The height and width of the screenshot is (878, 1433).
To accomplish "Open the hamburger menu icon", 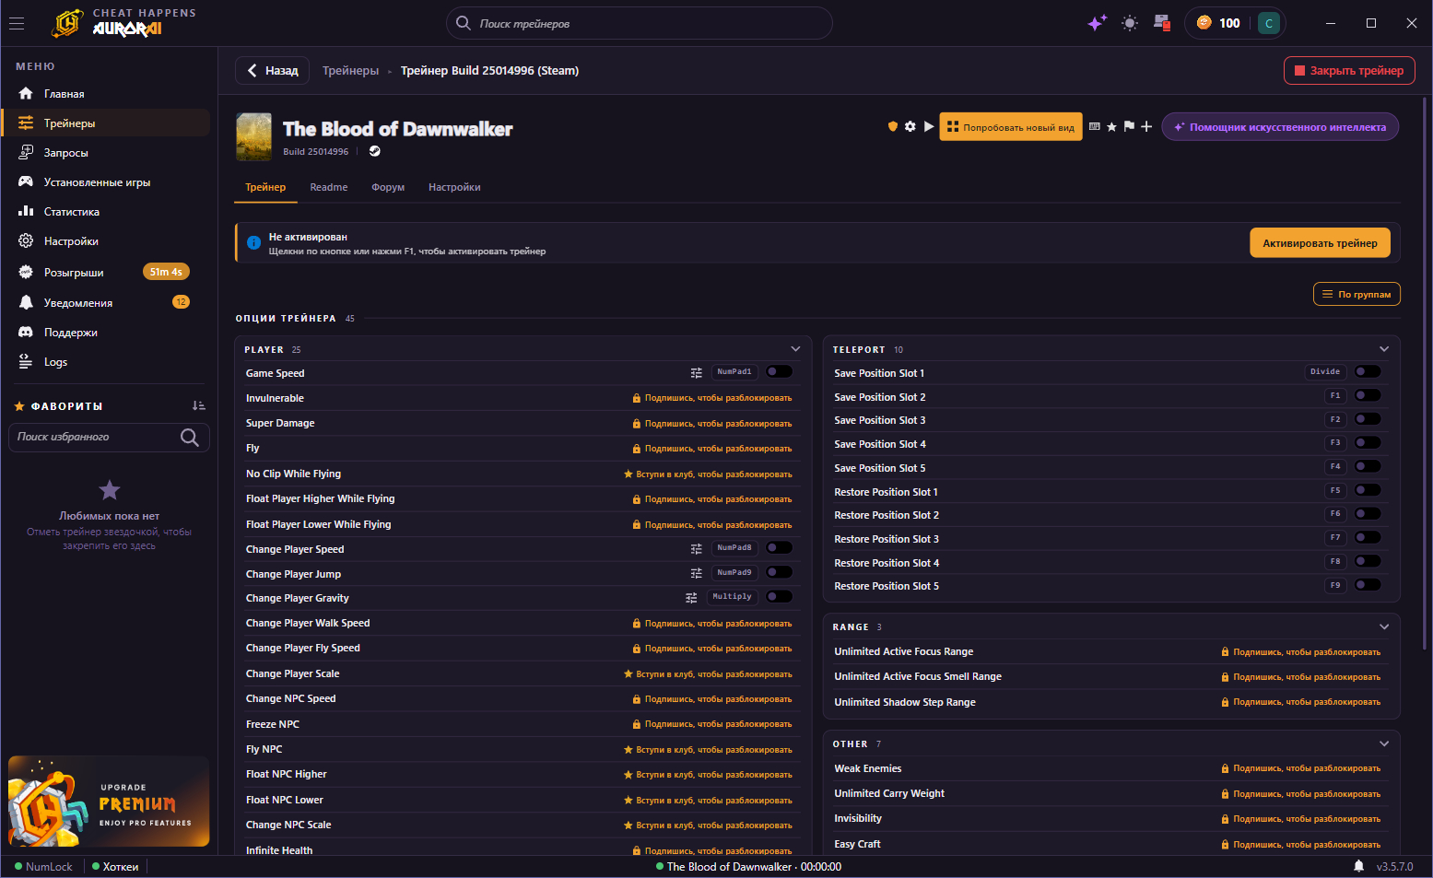I will click(17, 23).
